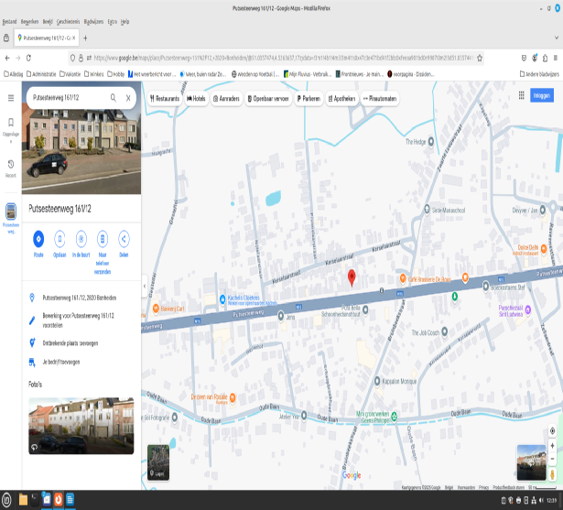563x510 pixels.
Task: Open the Geschiedenis menu
Action: [68, 20]
